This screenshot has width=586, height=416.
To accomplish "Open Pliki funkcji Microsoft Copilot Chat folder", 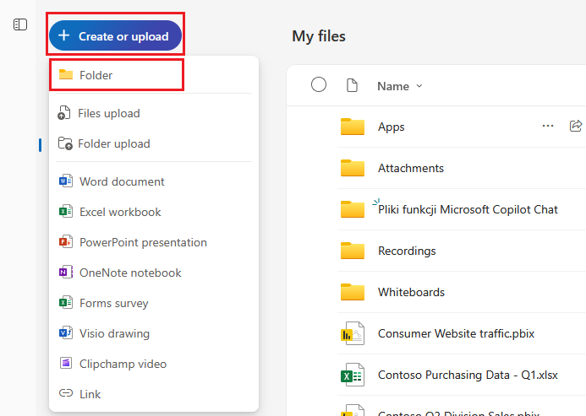I will [468, 209].
